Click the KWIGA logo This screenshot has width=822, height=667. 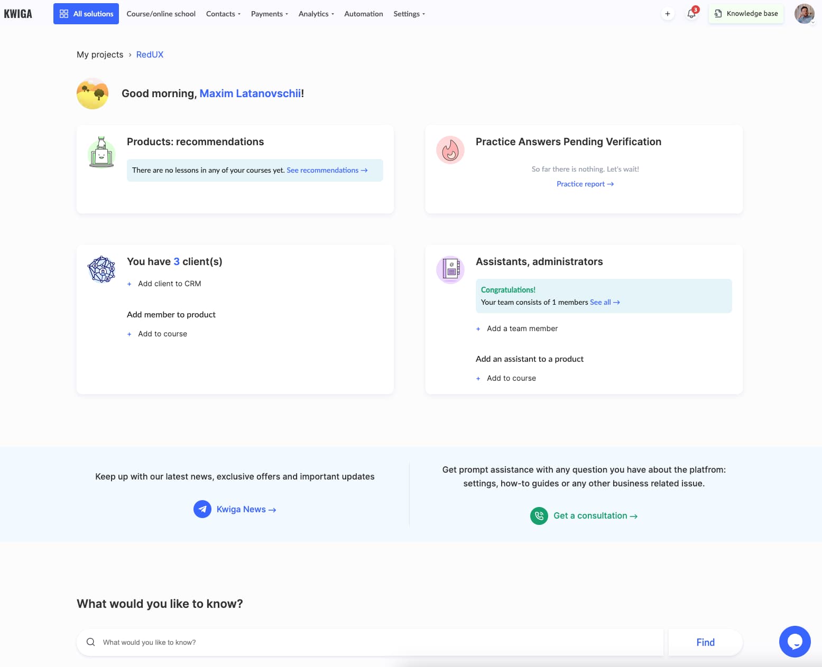[18, 14]
